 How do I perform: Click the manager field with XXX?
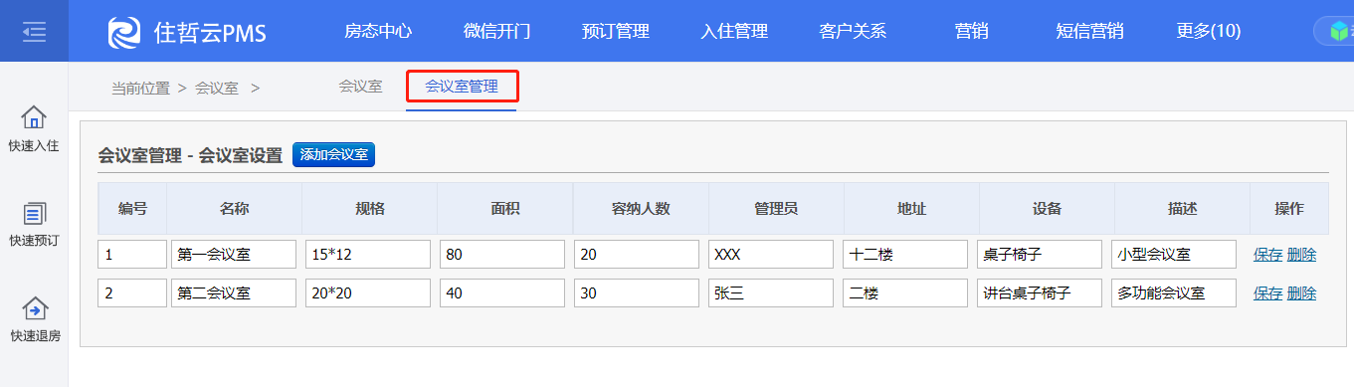(x=771, y=255)
